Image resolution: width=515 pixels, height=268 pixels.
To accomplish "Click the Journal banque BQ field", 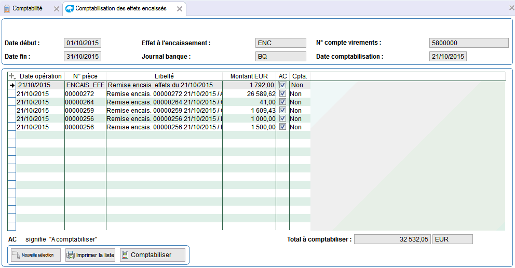I will coord(280,57).
